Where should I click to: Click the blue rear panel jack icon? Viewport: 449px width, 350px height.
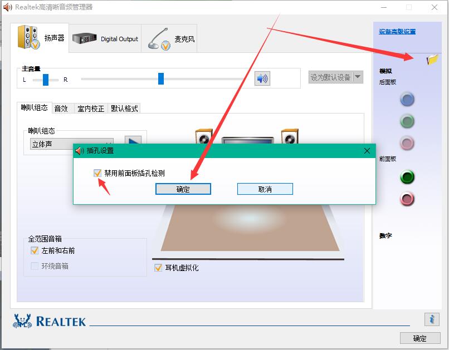pyautogui.click(x=407, y=100)
